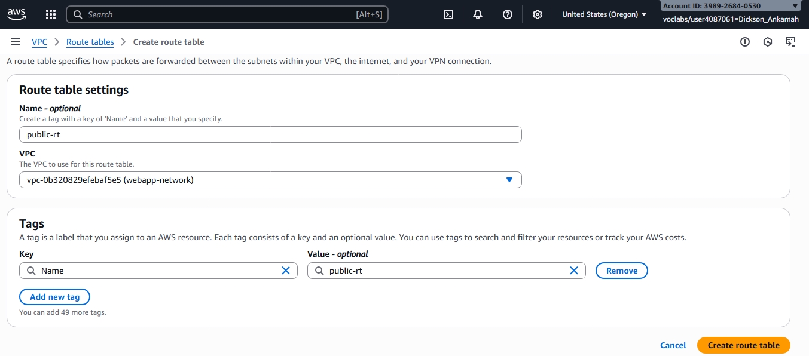The width and height of the screenshot is (809, 356).
Task: Expand the account ID menu
Action: click(x=795, y=6)
